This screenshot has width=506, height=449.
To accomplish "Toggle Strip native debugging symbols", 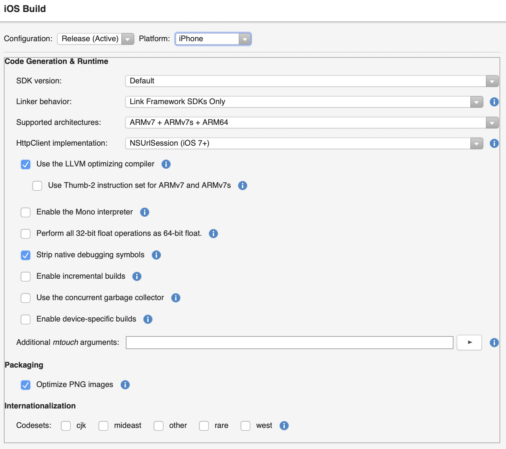I will pyautogui.click(x=26, y=255).
